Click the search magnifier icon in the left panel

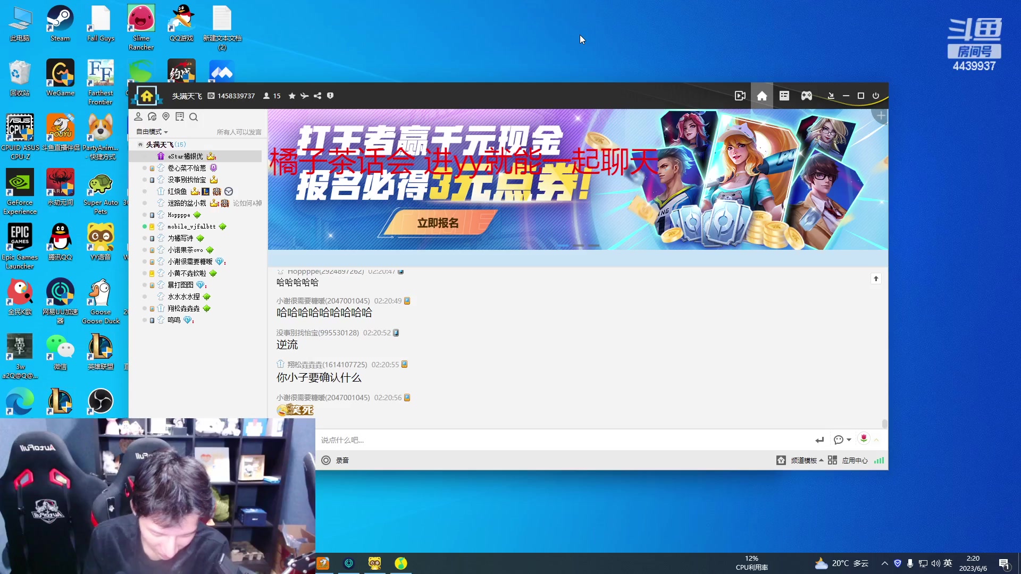point(194,117)
